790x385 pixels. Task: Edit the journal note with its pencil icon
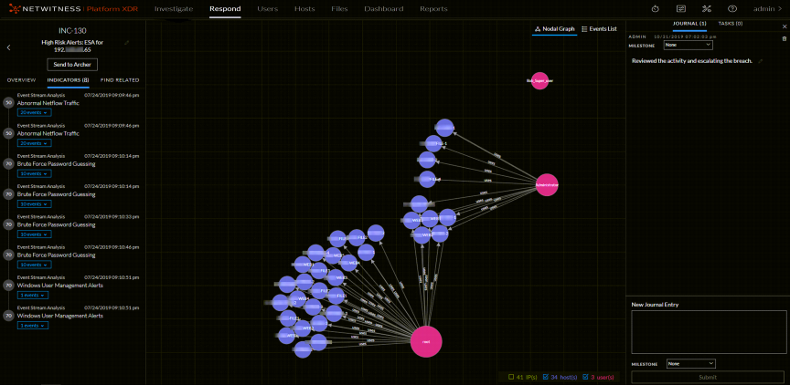tap(760, 61)
